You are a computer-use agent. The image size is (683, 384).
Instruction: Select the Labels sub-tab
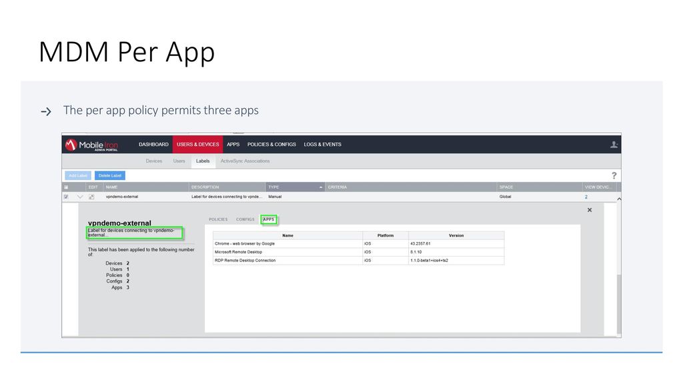(x=203, y=161)
